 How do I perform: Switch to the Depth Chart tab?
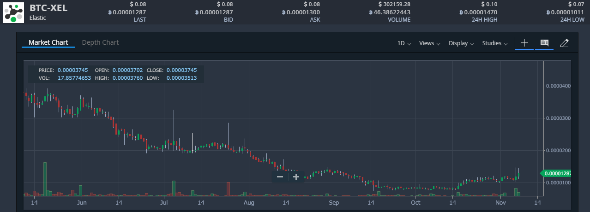click(100, 42)
